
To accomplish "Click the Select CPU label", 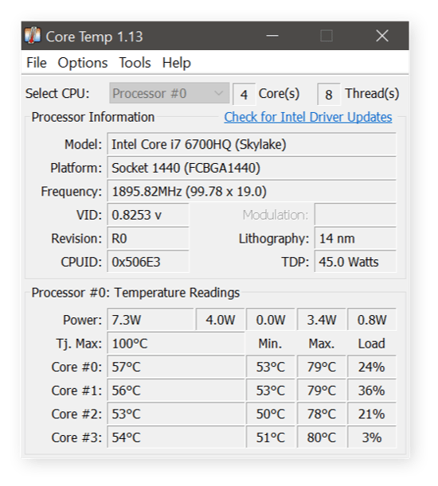I will [57, 93].
